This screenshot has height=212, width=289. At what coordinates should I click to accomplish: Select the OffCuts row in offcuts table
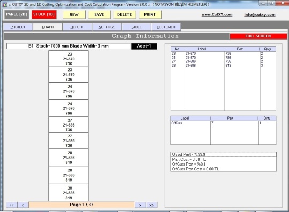click(x=223, y=123)
